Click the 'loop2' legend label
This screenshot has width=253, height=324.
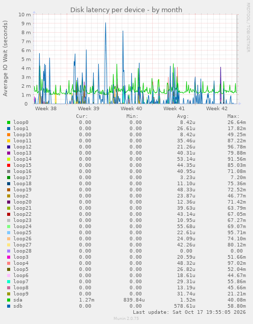[x=21, y=196]
